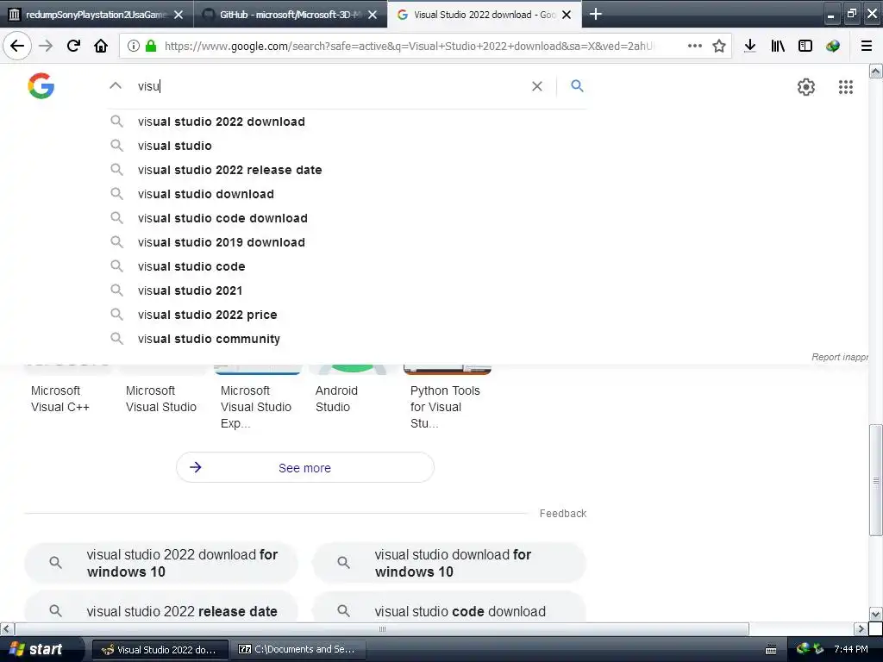Open the Downloads arrow in toolbar
The image size is (883, 662).
tap(749, 46)
